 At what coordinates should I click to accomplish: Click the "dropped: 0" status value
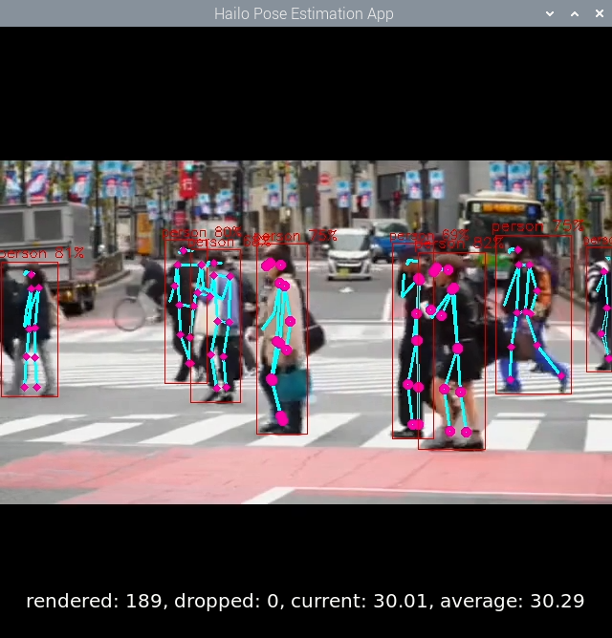coord(228,601)
